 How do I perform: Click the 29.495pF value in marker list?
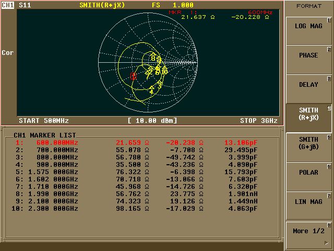[241, 150]
